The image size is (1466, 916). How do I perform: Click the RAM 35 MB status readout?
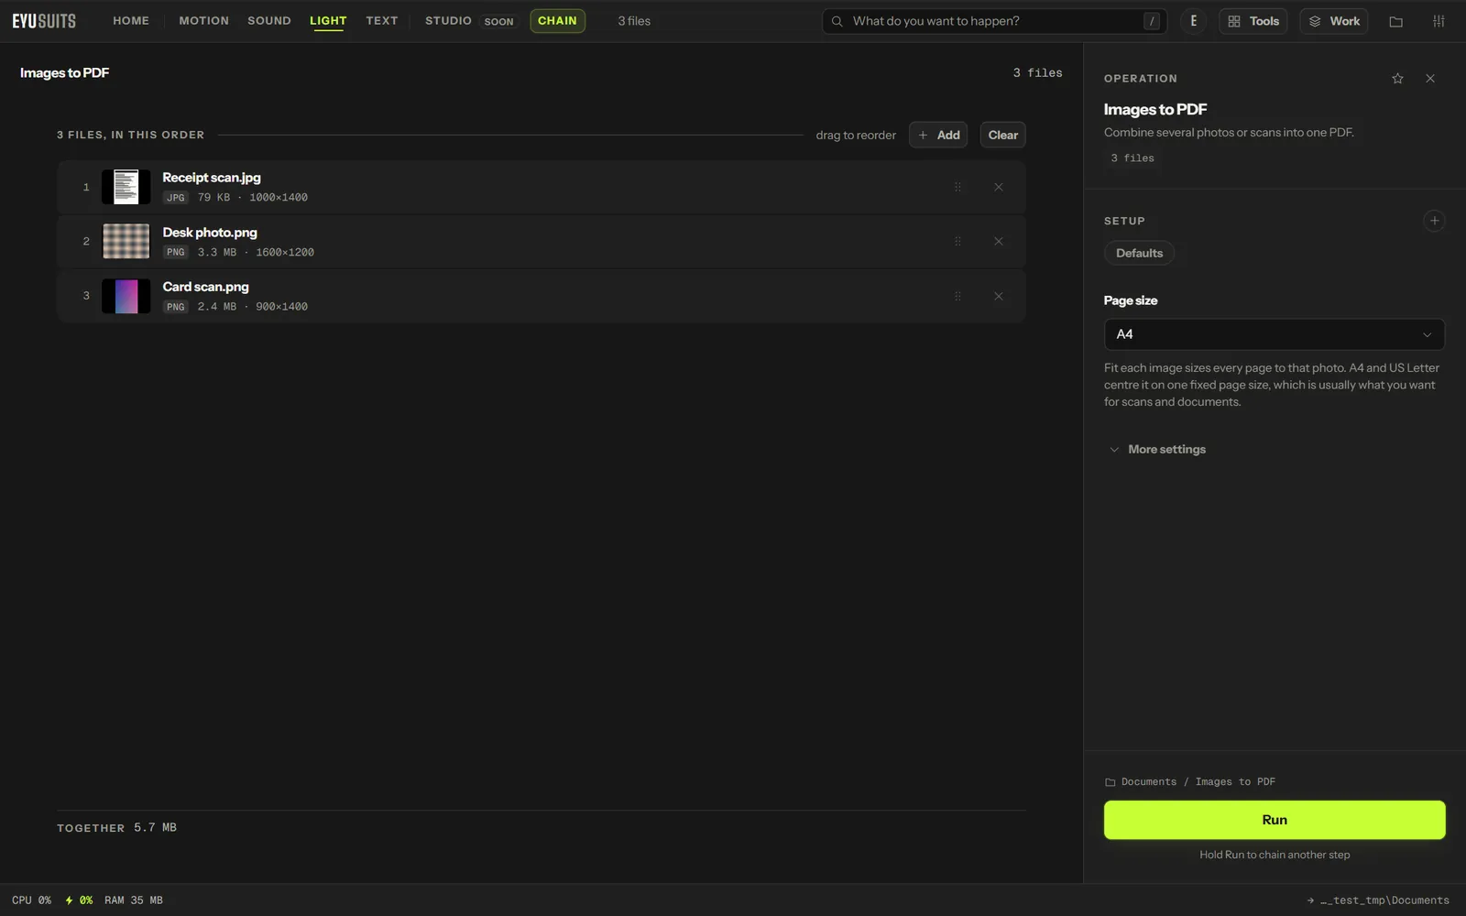click(134, 900)
